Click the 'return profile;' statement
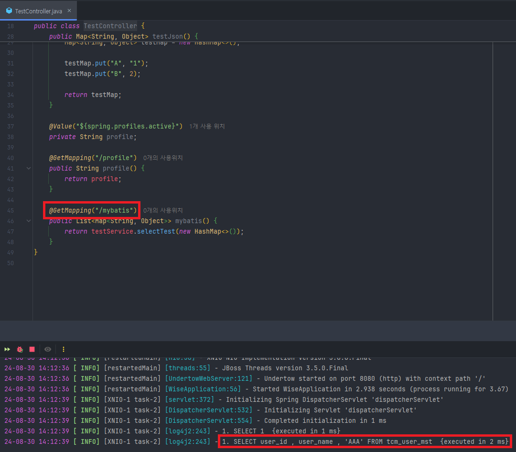This screenshot has height=452, width=516. [x=93, y=179]
